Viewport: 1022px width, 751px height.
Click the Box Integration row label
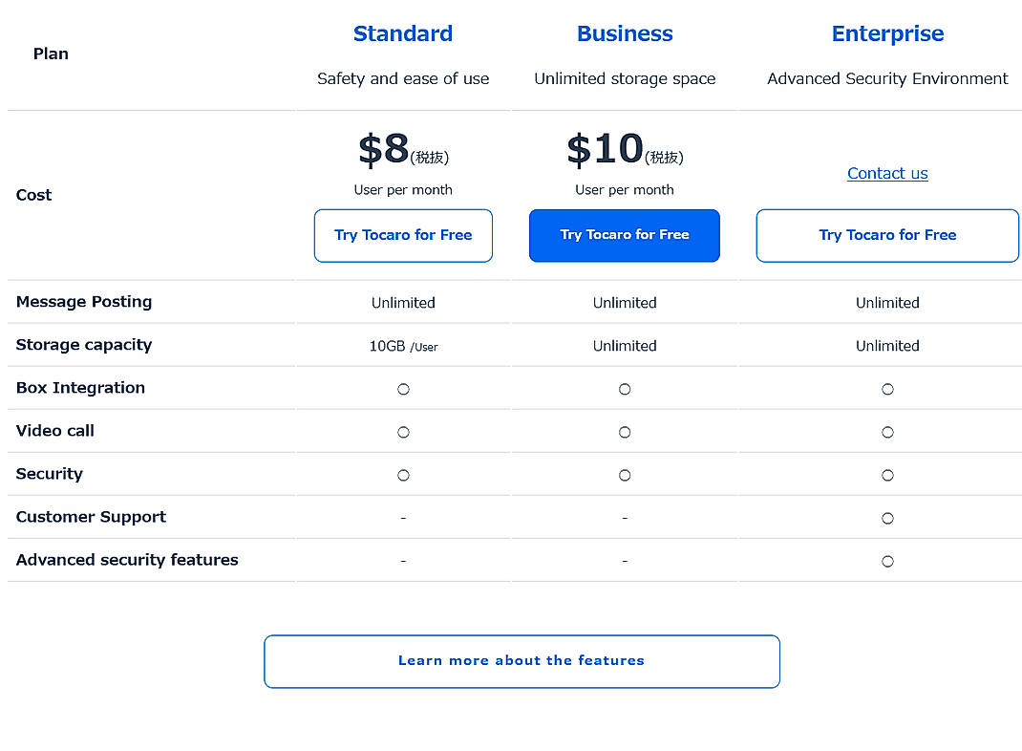[x=80, y=388]
